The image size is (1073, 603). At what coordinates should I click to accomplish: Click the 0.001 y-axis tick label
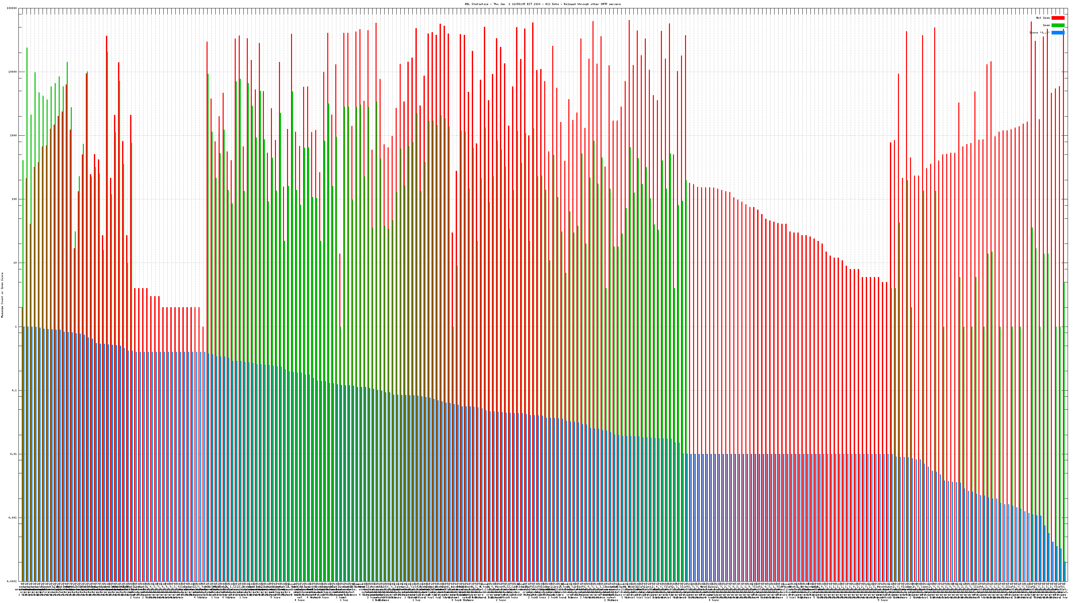pyautogui.click(x=13, y=518)
